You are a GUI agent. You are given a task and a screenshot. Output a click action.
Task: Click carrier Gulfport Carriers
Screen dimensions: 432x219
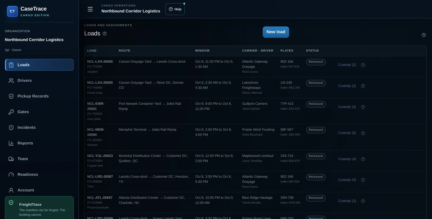(x=255, y=104)
